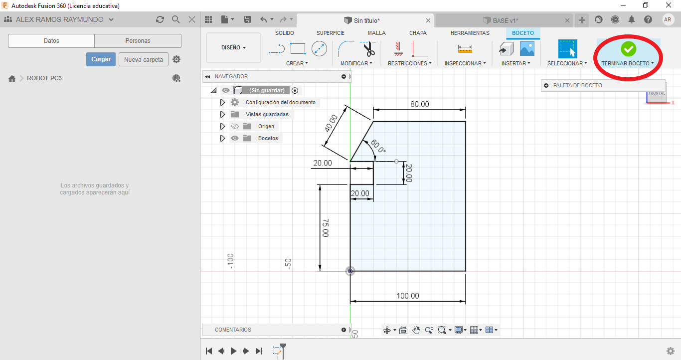Hide the Bocetos folder visibility eye
The image size is (681, 360).
[235, 138]
